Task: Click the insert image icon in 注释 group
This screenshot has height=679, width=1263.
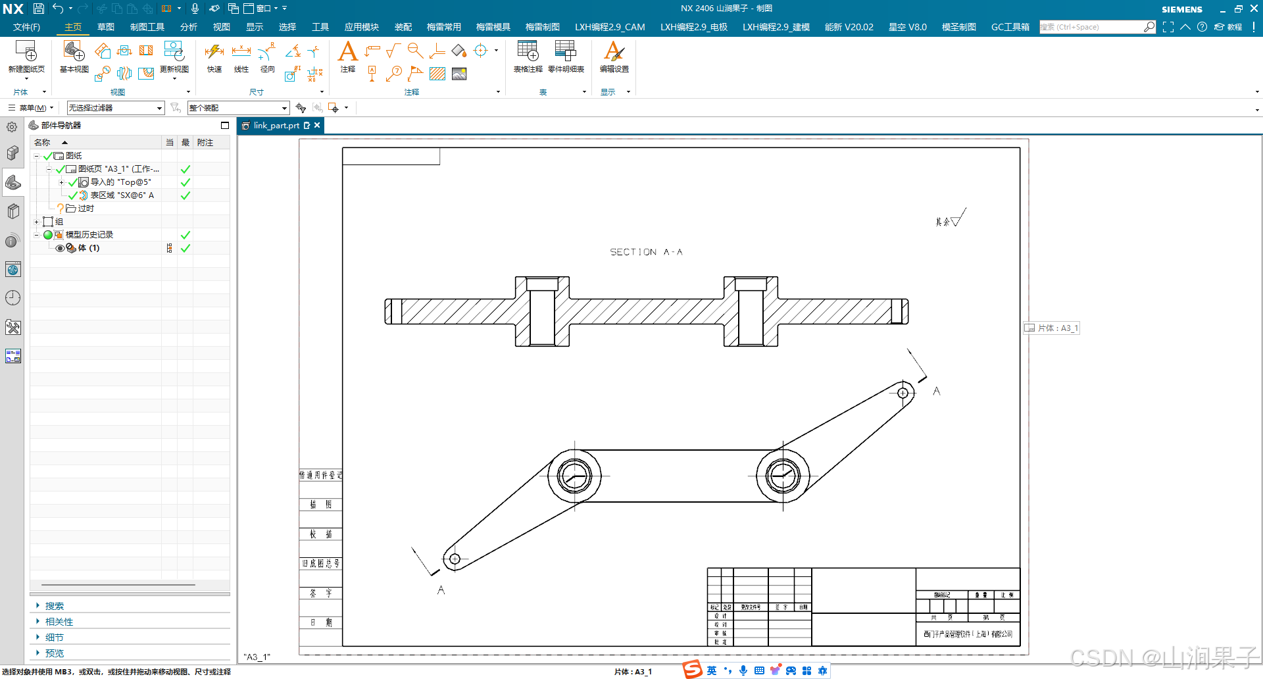Action: [x=459, y=74]
